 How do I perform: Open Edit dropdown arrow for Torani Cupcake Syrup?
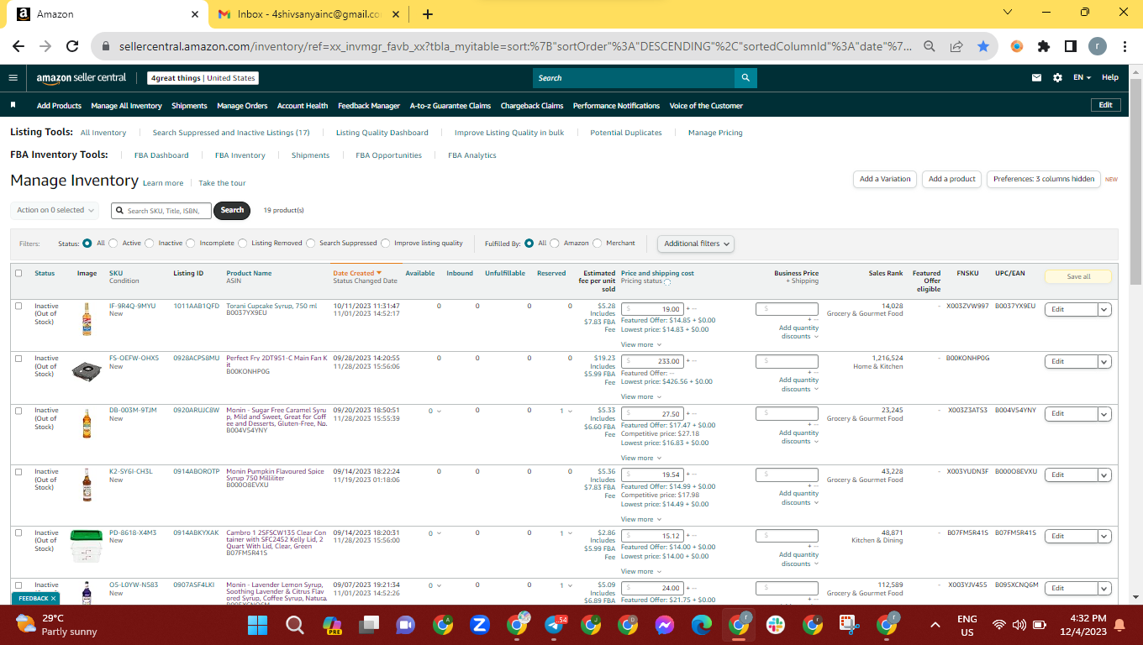click(x=1105, y=309)
